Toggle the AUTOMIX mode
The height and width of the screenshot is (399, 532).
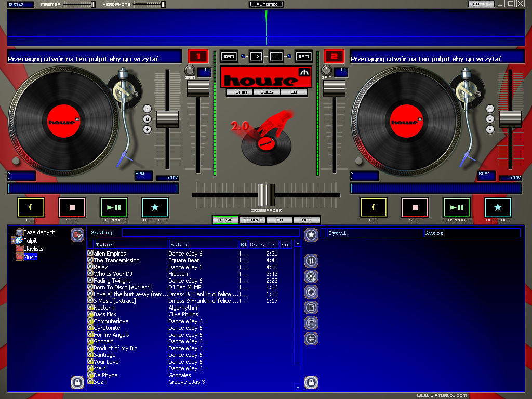click(x=267, y=4)
